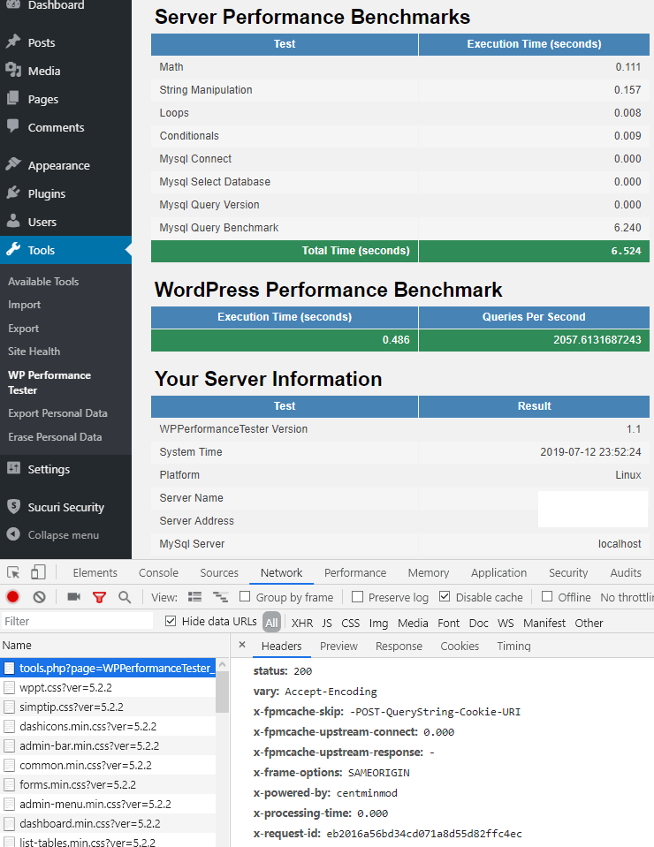Filter requests by CSS type
The width and height of the screenshot is (654, 847).
point(350,623)
